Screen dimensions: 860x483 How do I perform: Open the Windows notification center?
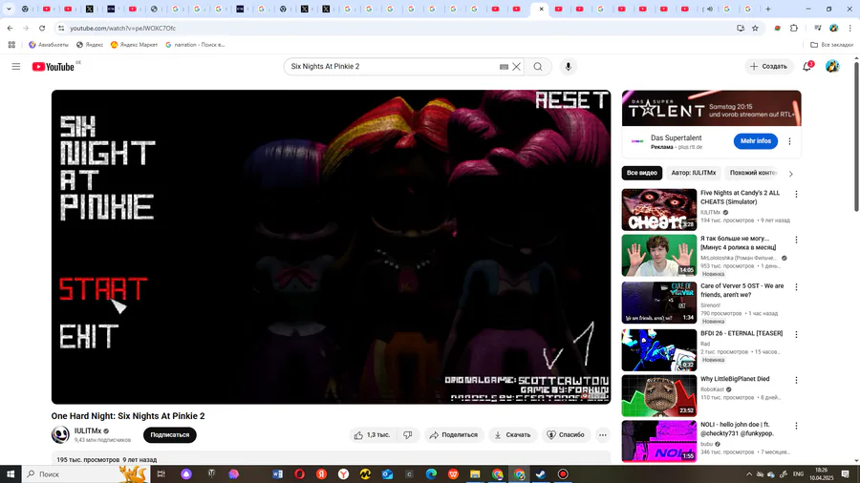[x=846, y=474]
